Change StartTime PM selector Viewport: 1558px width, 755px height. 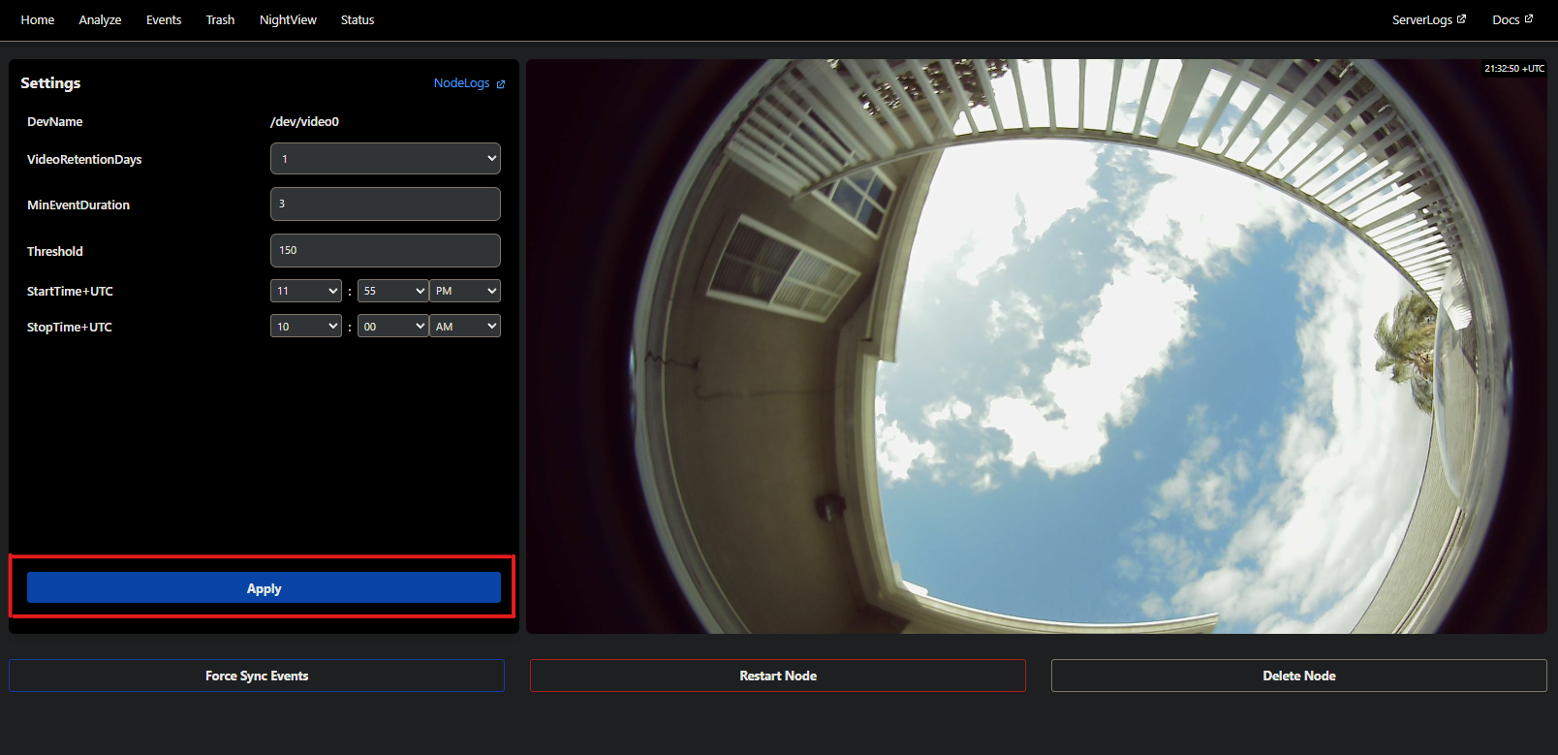click(x=465, y=291)
